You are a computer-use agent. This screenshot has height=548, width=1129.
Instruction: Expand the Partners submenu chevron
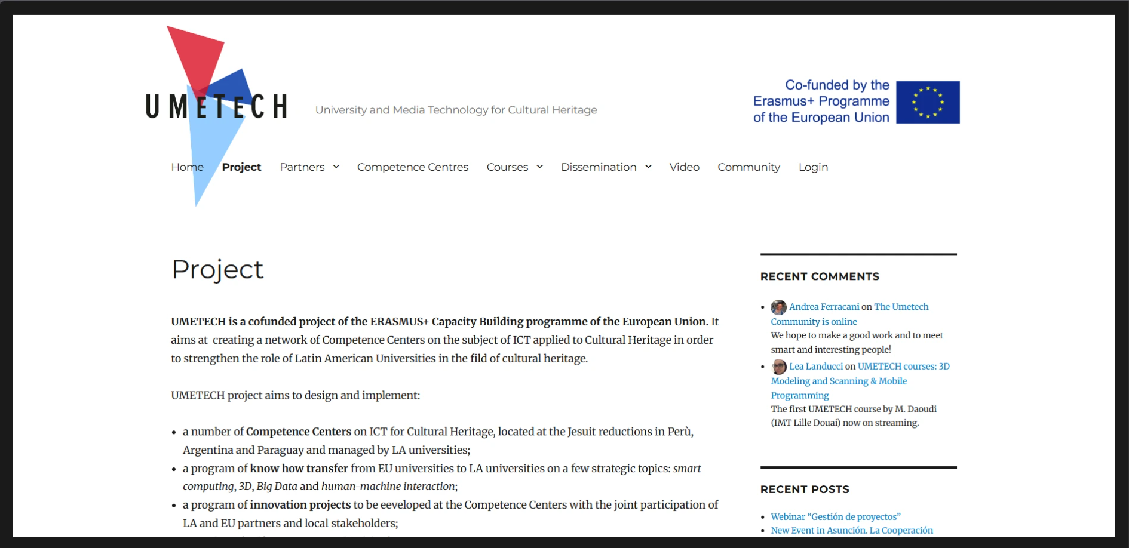click(x=336, y=167)
